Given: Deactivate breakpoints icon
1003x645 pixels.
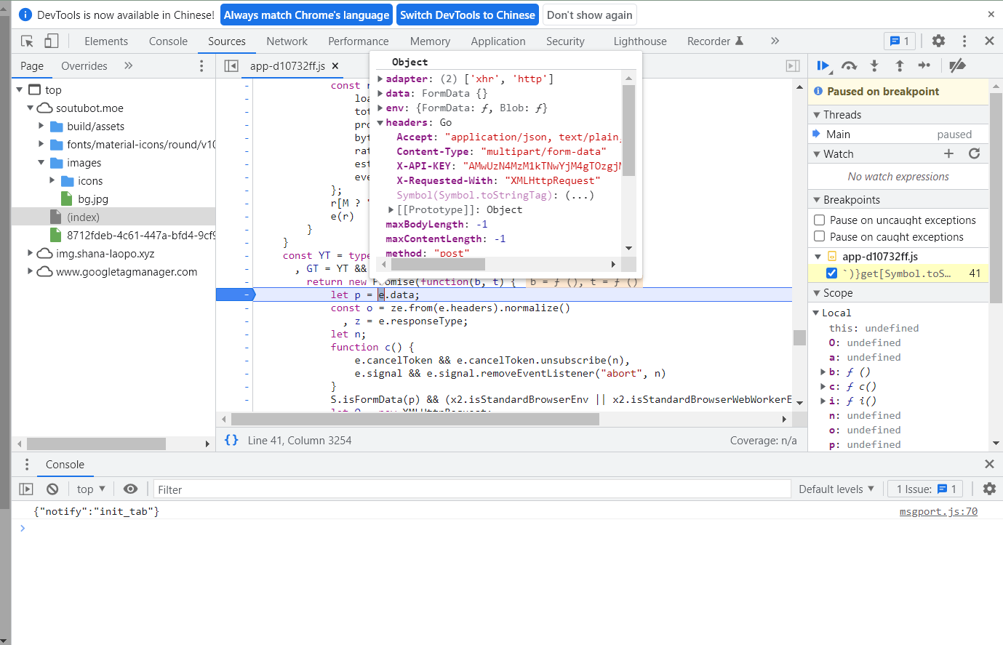Looking at the screenshot, I should (x=957, y=66).
